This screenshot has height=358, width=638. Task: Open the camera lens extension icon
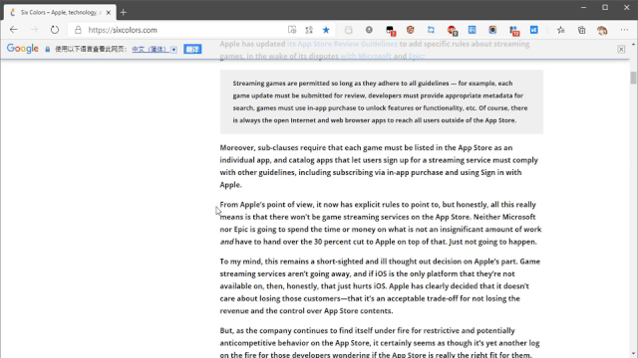(492, 30)
